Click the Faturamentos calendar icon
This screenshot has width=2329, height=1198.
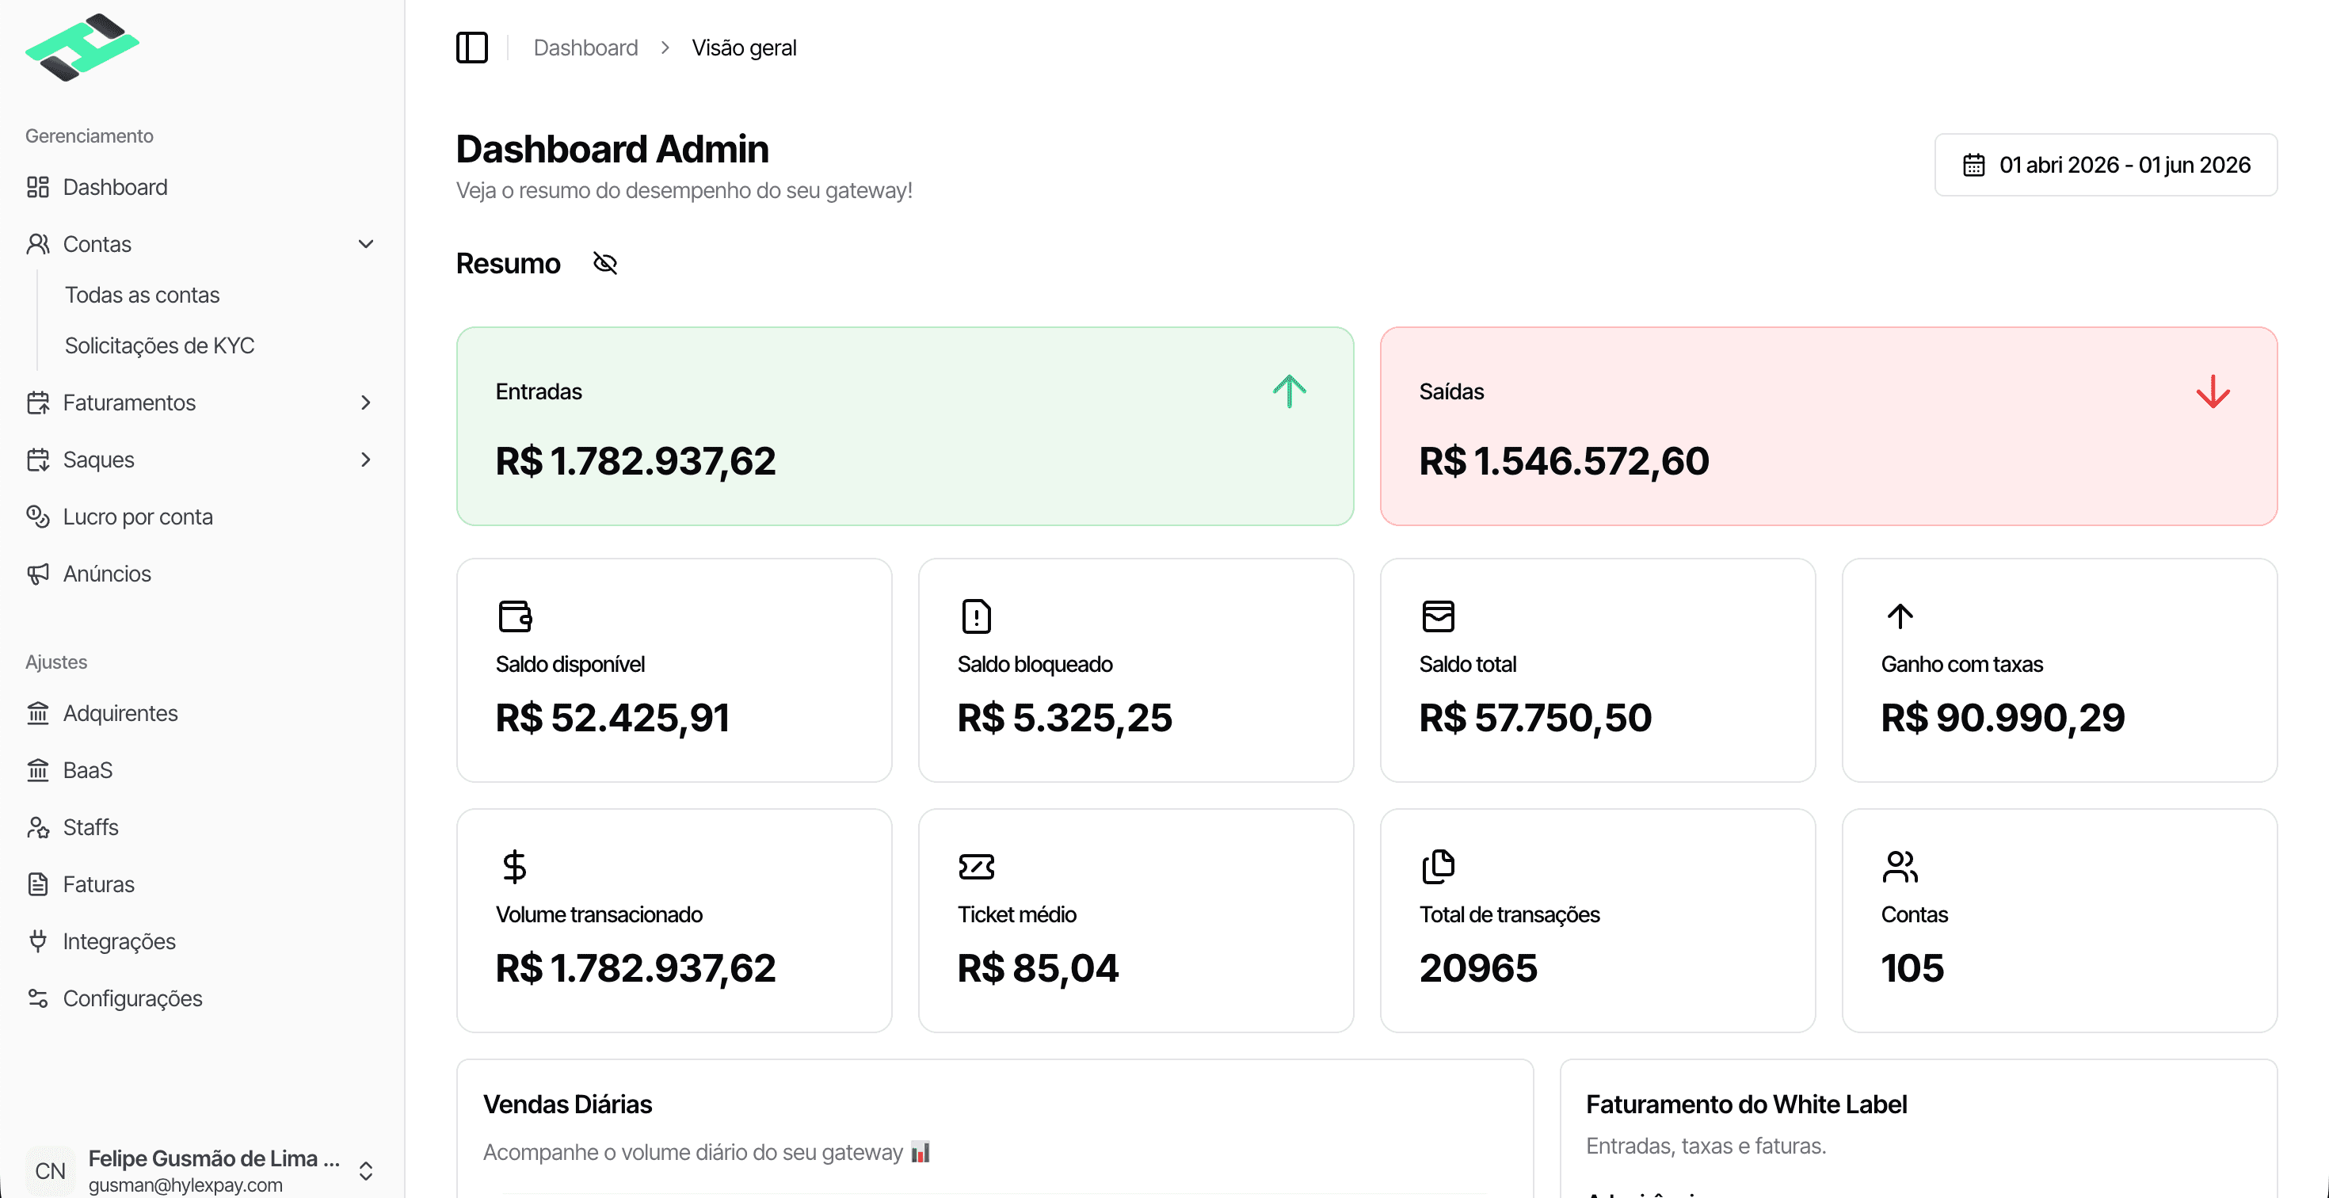pos(37,403)
